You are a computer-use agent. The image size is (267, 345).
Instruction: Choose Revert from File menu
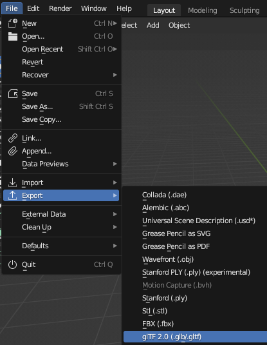pos(61,62)
